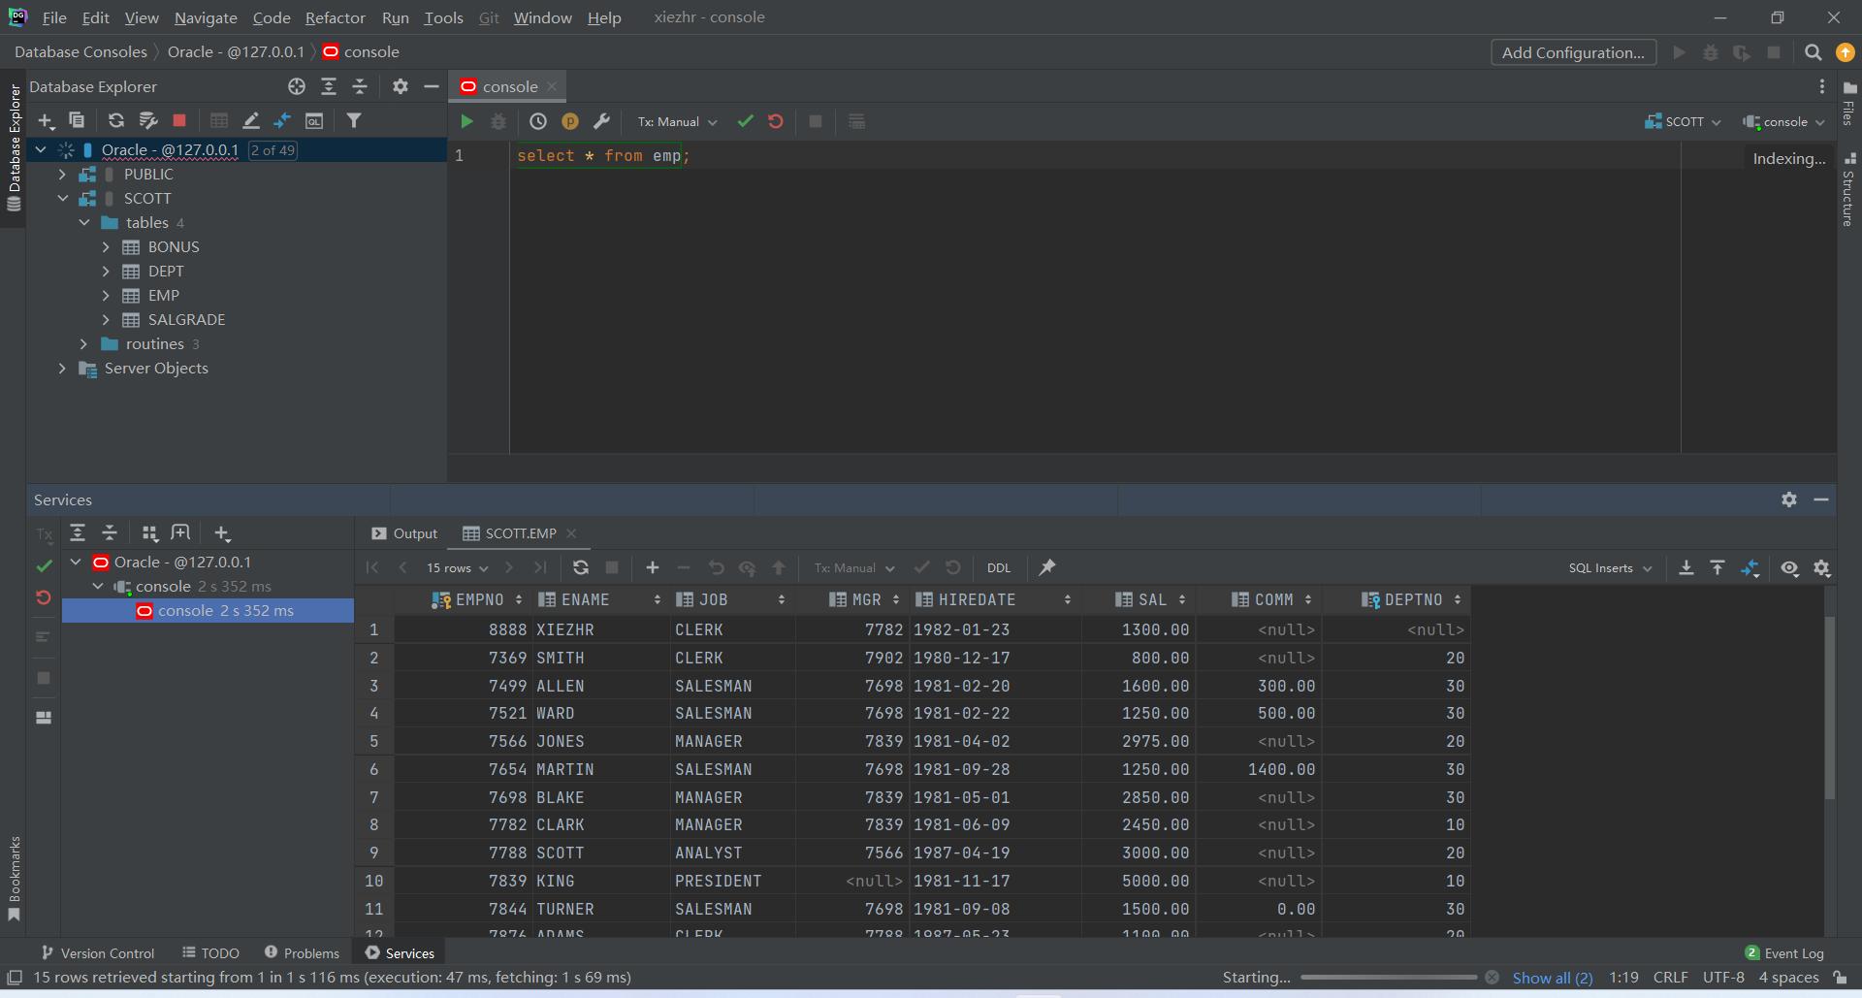Image resolution: width=1862 pixels, height=998 pixels.
Task: Click the background task progress bar
Action: [1389, 978]
